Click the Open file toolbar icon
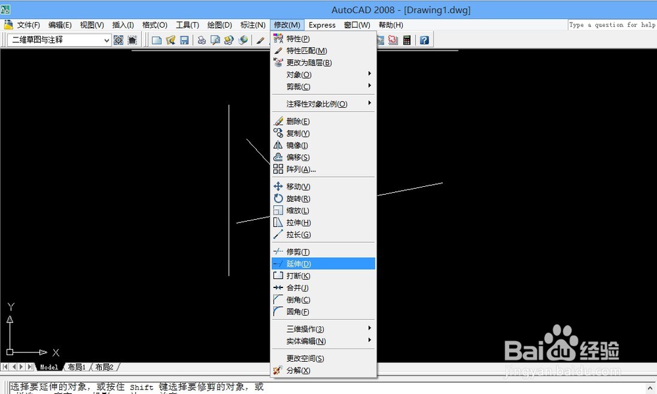Image resolution: width=657 pixels, height=394 pixels. (x=171, y=40)
